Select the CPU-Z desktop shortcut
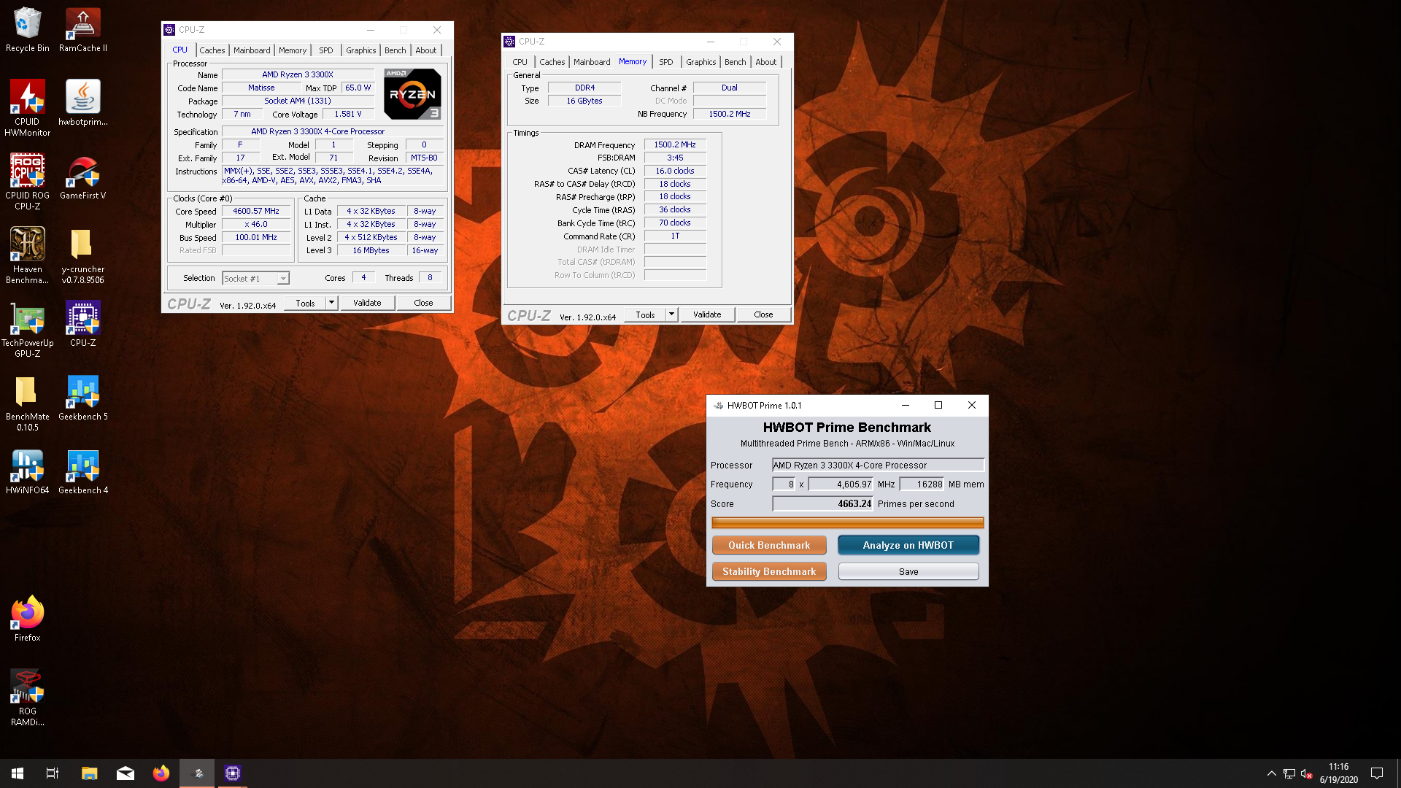The image size is (1401, 788). (x=82, y=324)
